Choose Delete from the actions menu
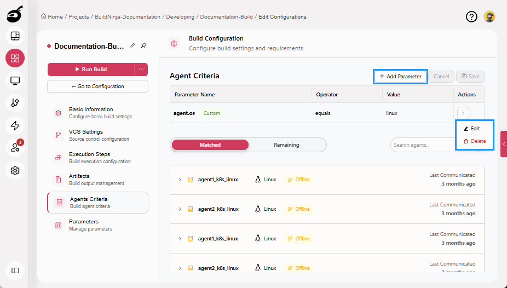This screenshot has width=507, height=288. coord(474,141)
